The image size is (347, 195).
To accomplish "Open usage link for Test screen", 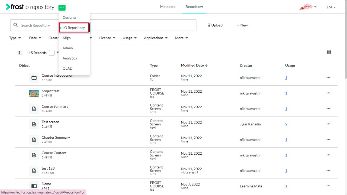I will (x=286, y=124).
